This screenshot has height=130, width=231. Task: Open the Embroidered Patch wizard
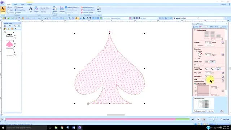[88, 10]
